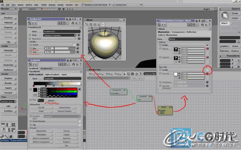The width and height of the screenshot is (241, 150).
Task: Click the object selection arrow in Select panel
Action: (x=225, y=16)
